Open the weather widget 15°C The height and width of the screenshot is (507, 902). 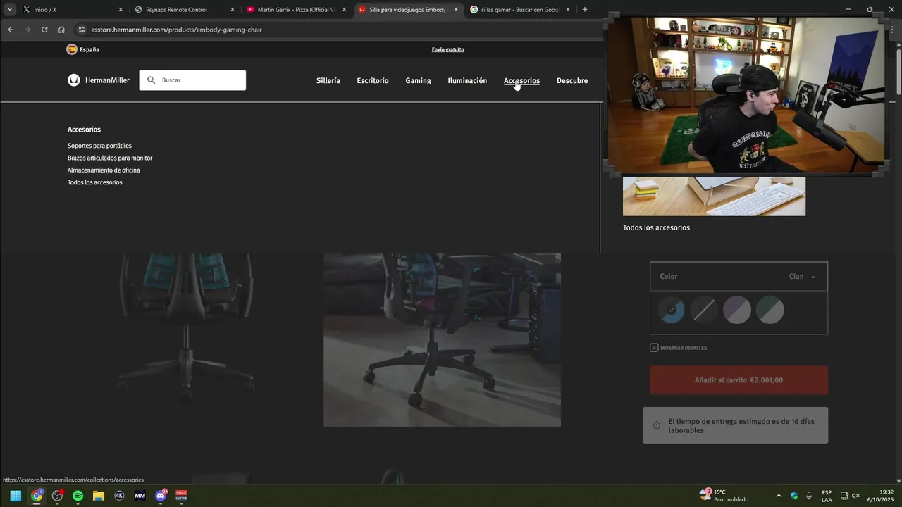[x=724, y=496]
